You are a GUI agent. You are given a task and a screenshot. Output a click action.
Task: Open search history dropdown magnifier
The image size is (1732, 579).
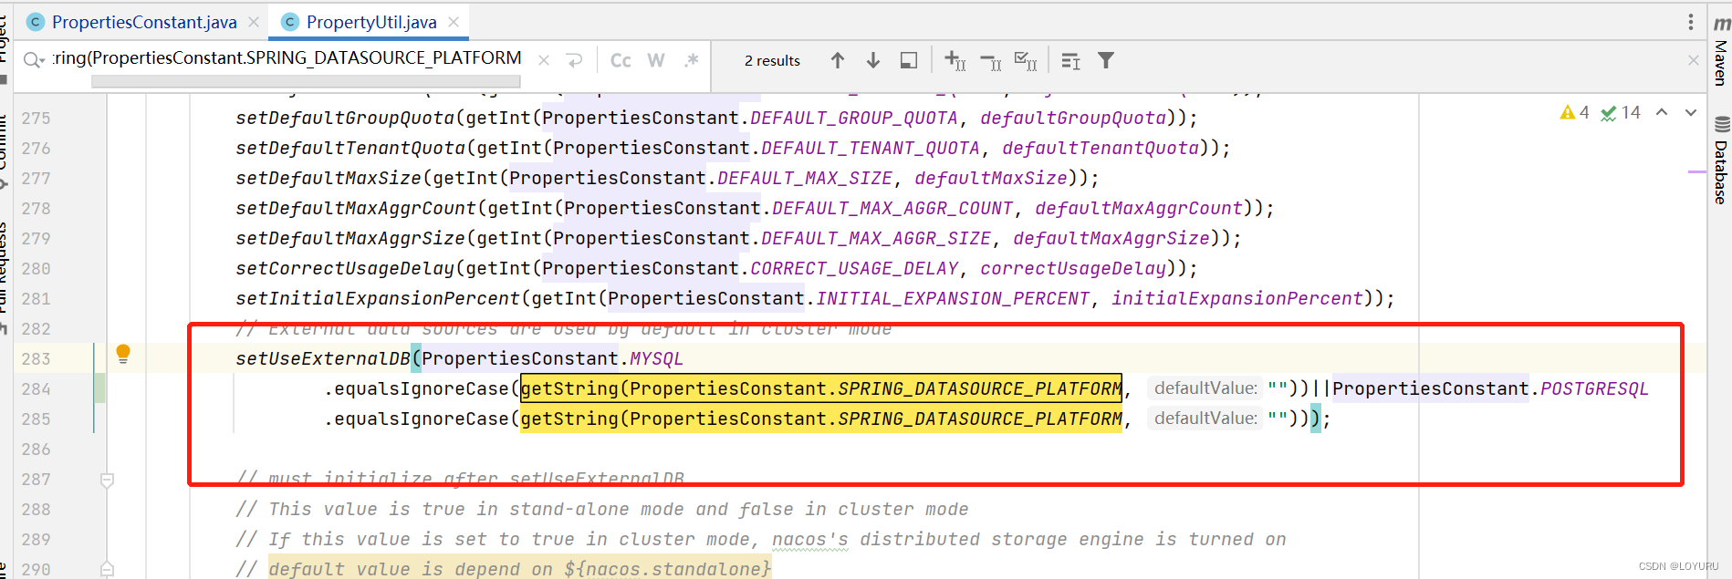(34, 60)
